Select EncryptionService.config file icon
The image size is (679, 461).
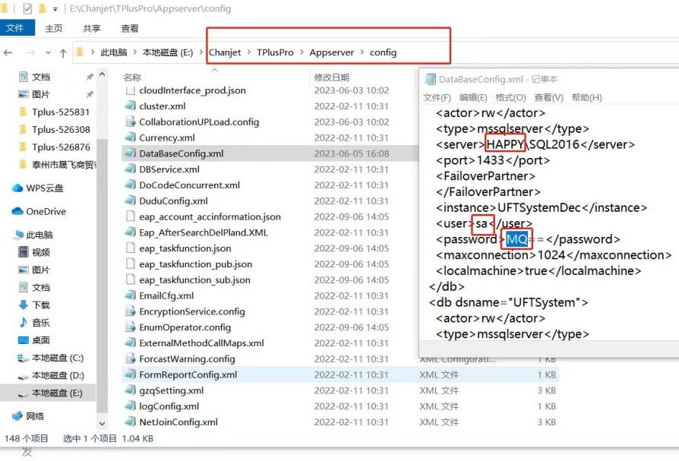130,311
